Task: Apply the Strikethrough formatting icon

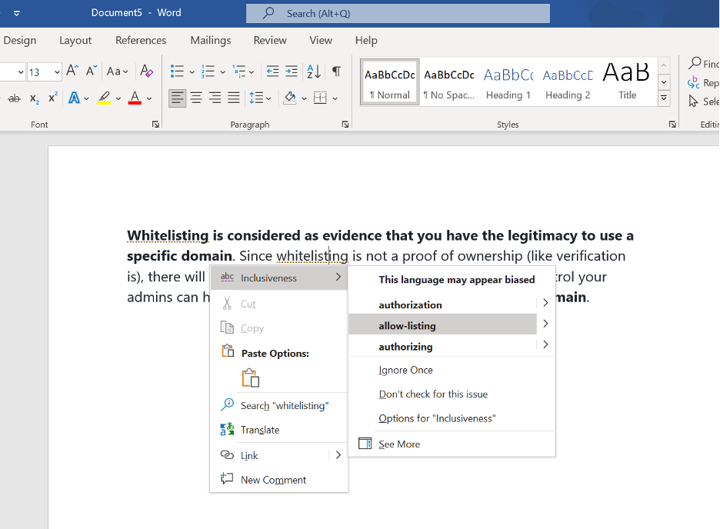Action: tap(15, 98)
